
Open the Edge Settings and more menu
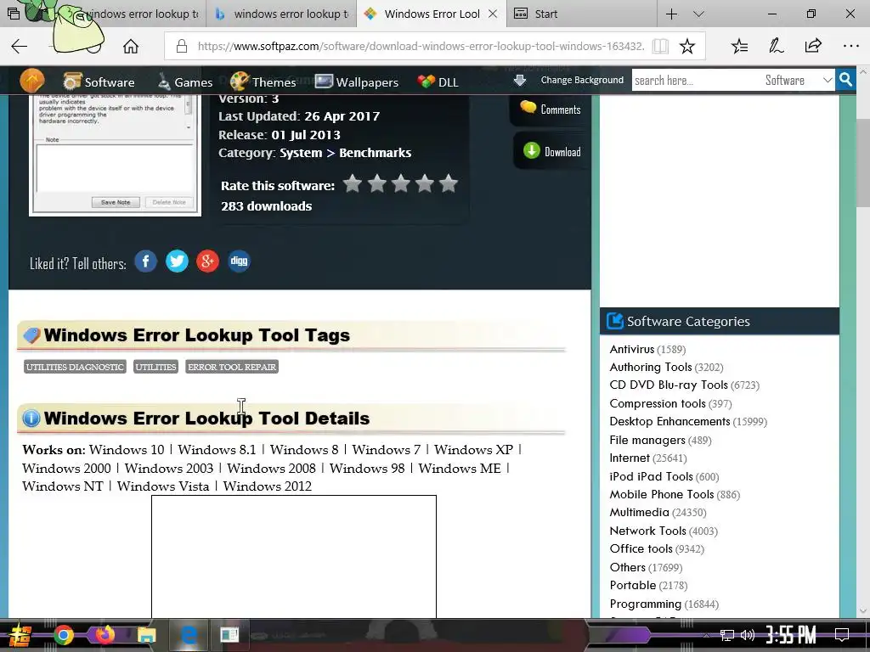point(851,46)
